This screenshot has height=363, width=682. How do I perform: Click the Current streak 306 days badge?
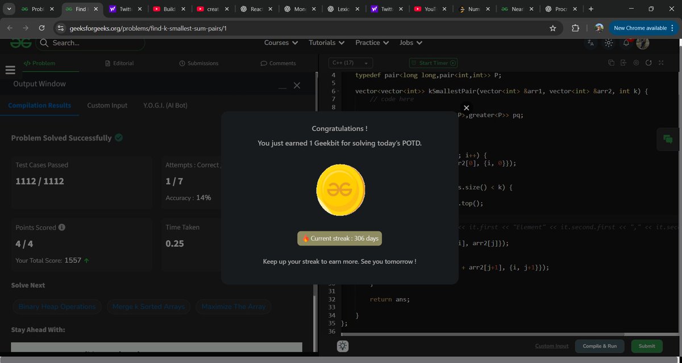[340, 238]
